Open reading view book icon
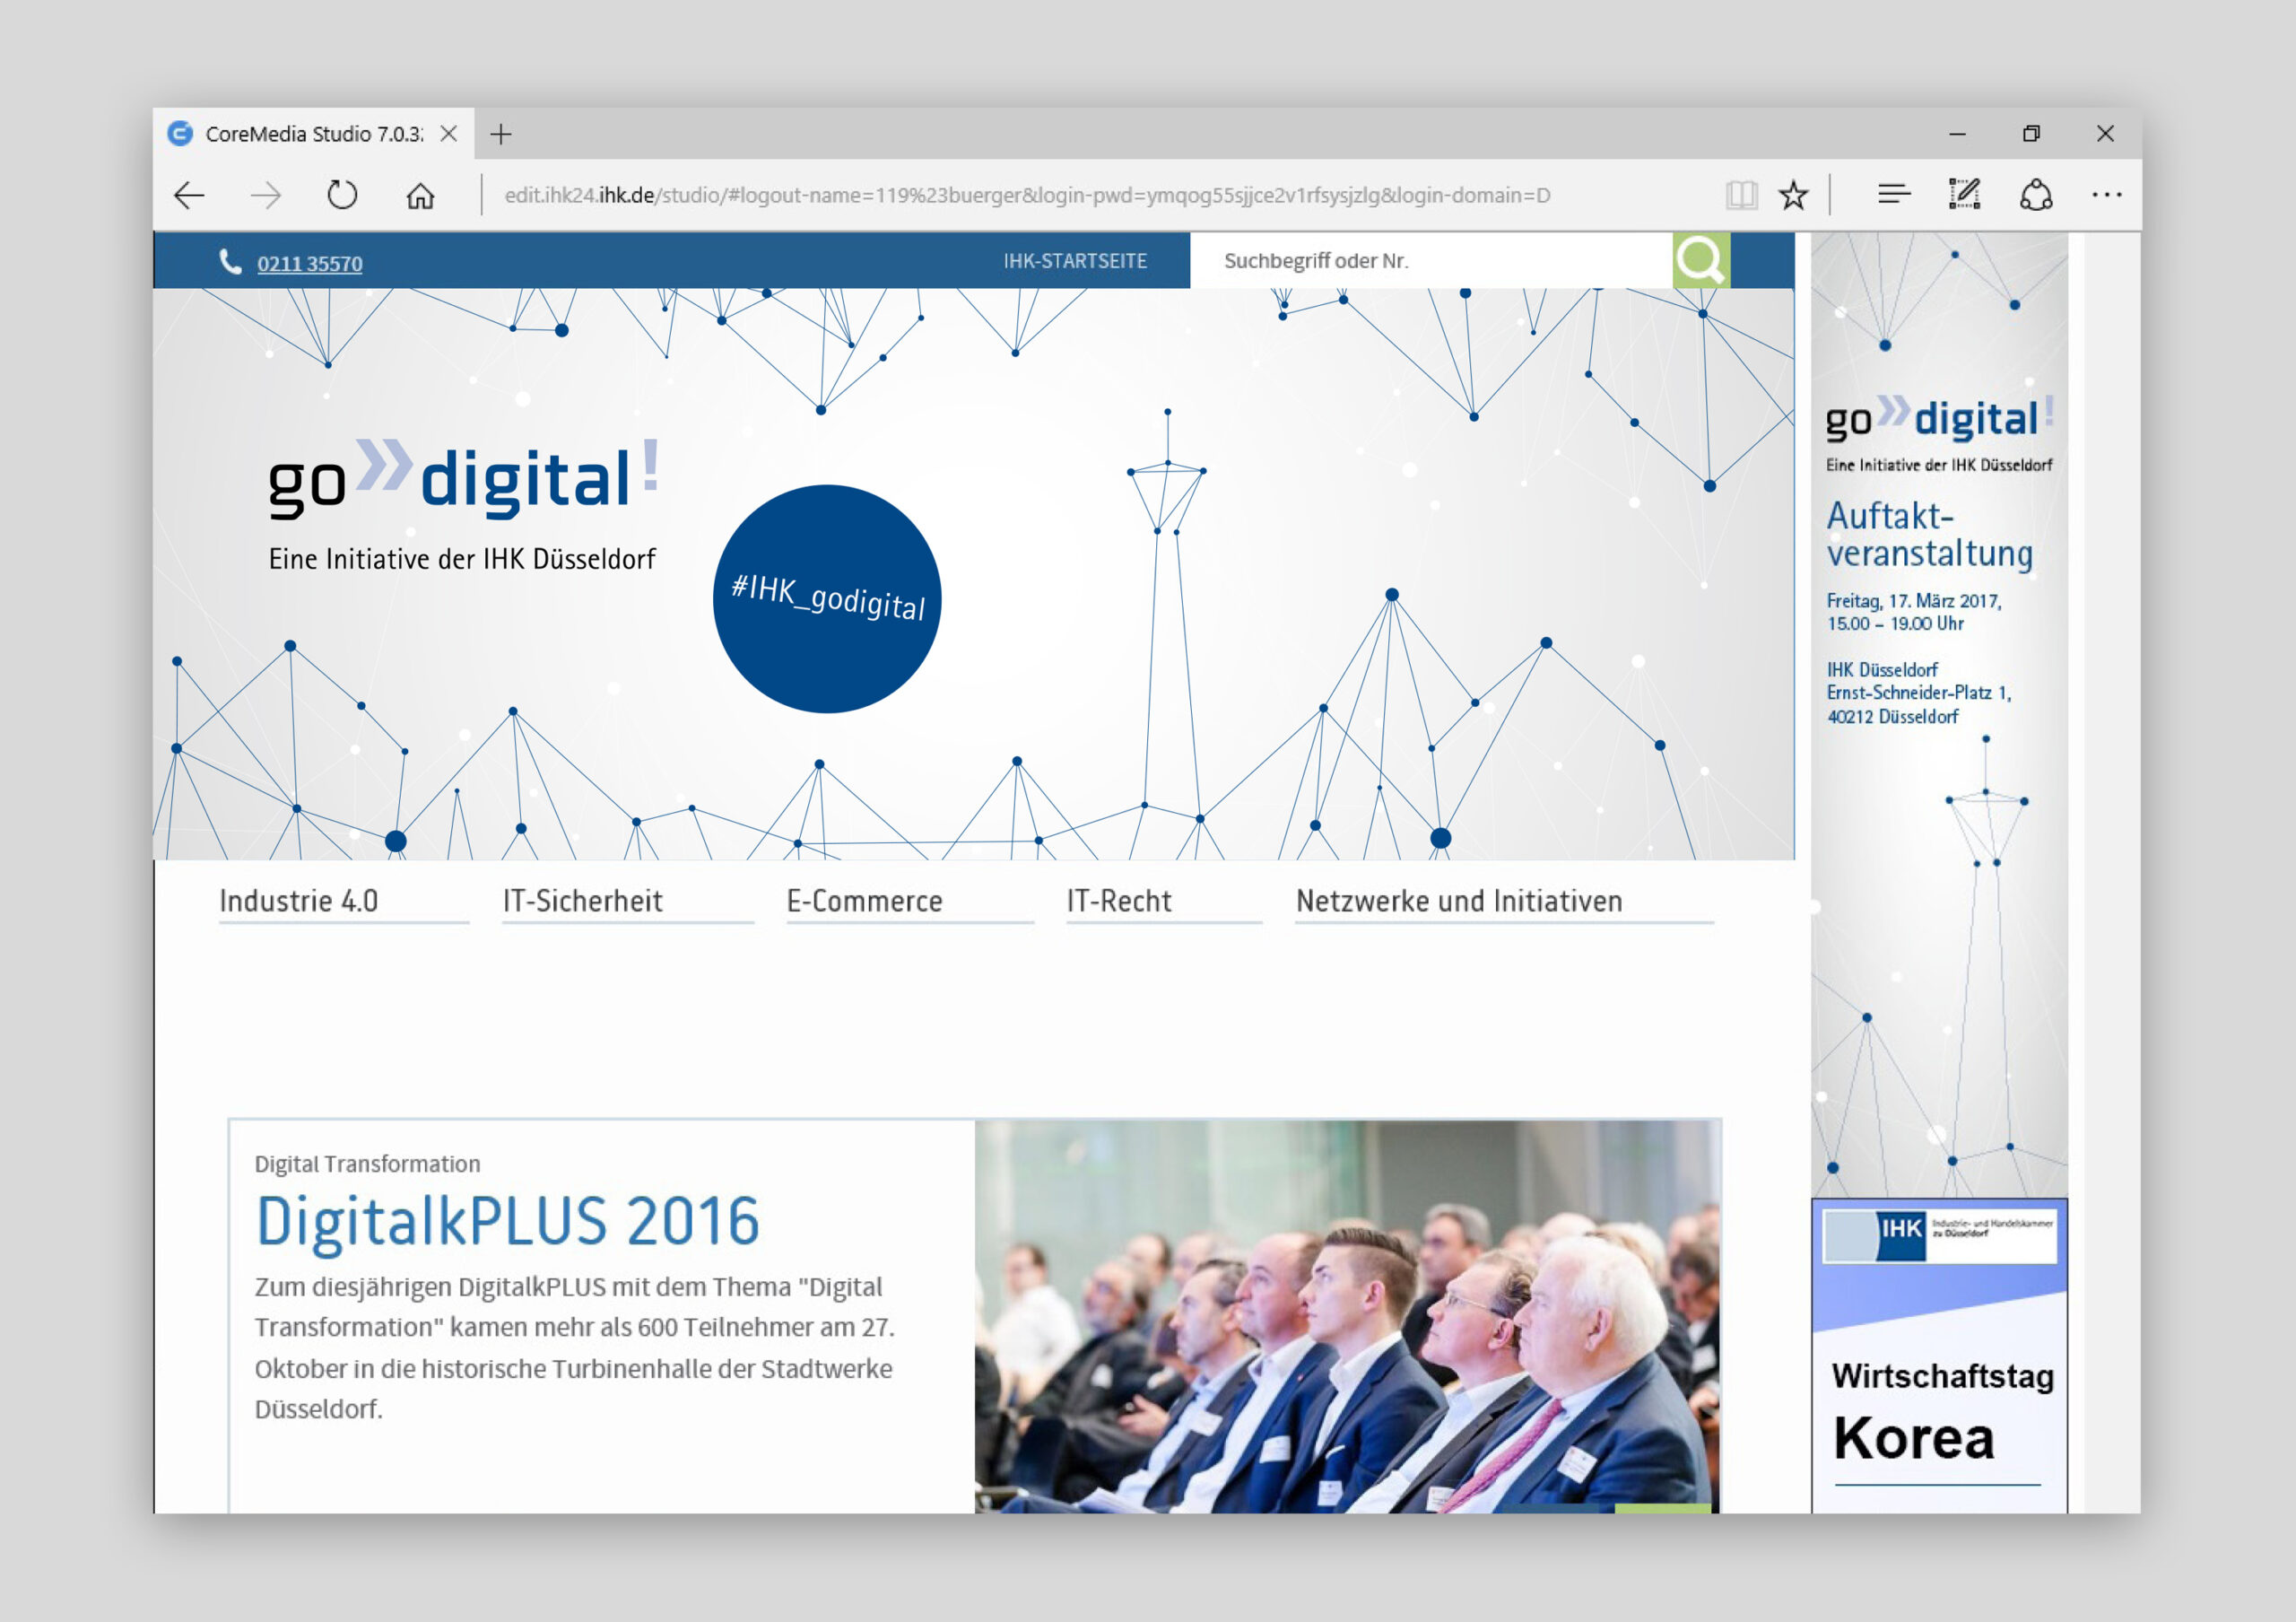The image size is (2296, 1622). [1741, 195]
